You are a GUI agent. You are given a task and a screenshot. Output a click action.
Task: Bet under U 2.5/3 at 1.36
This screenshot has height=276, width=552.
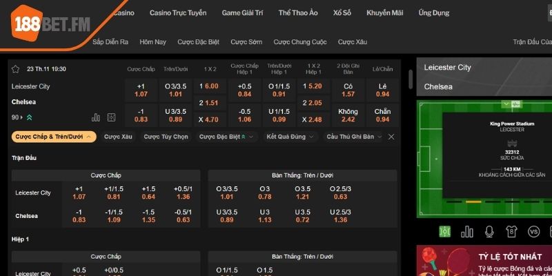(x=340, y=216)
